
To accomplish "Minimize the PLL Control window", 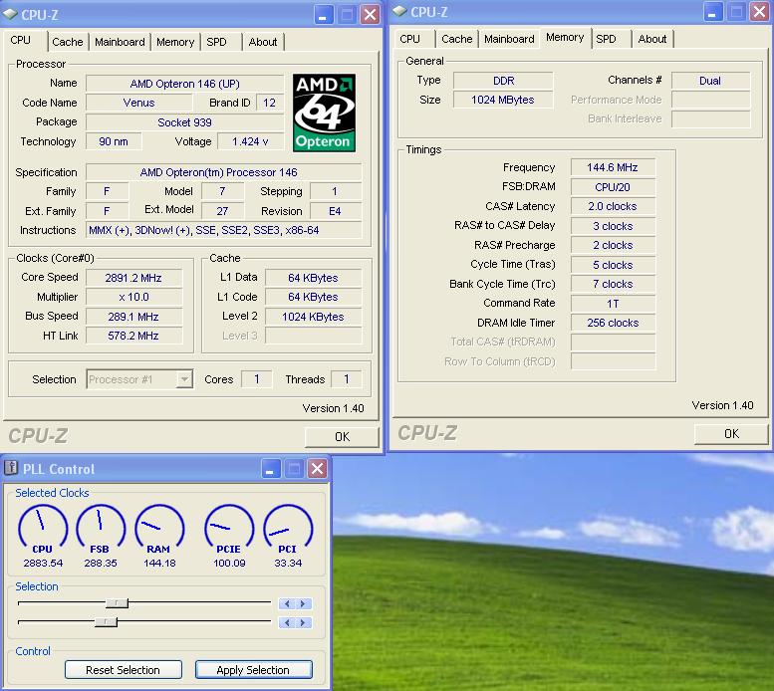I will 271,469.
